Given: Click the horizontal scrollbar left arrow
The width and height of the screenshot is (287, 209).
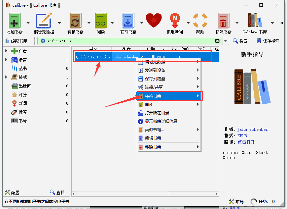Looking at the screenshot, I should click(74, 194).
